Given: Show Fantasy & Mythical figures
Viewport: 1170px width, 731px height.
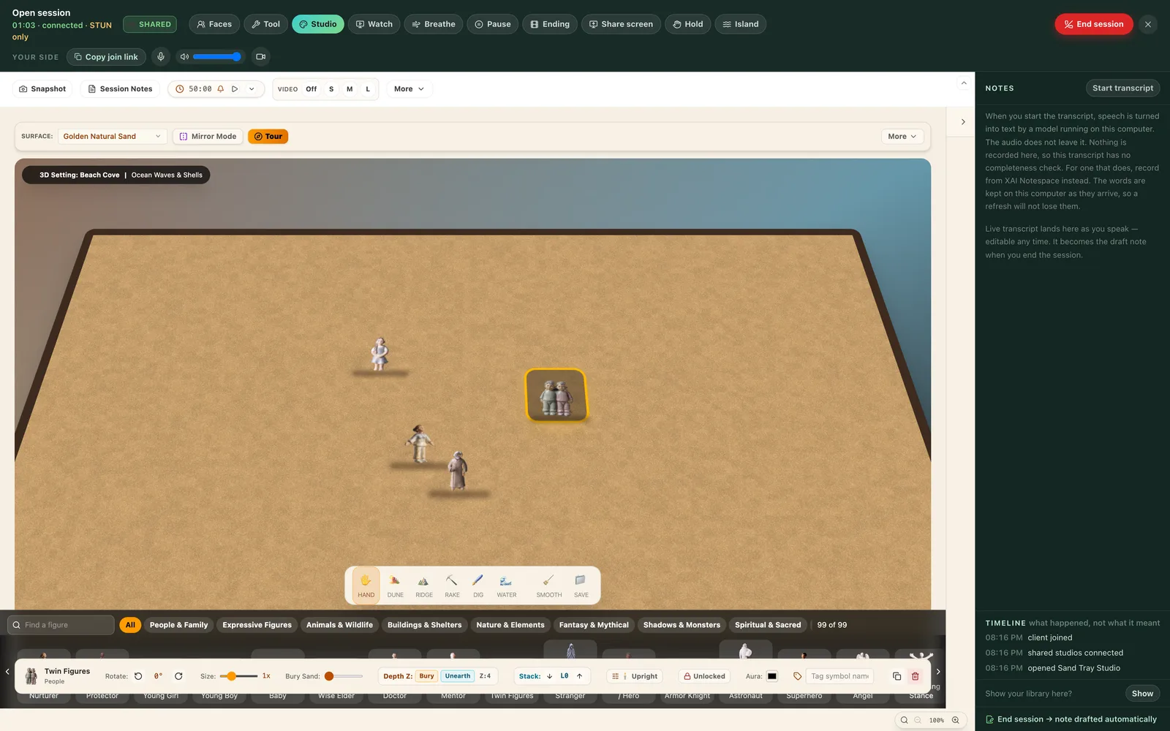Looking at the screenshot, I should 594,625.
